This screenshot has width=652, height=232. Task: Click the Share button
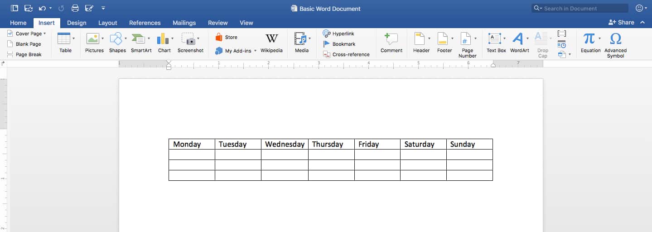pyautogui.click(x=621, y=22)
